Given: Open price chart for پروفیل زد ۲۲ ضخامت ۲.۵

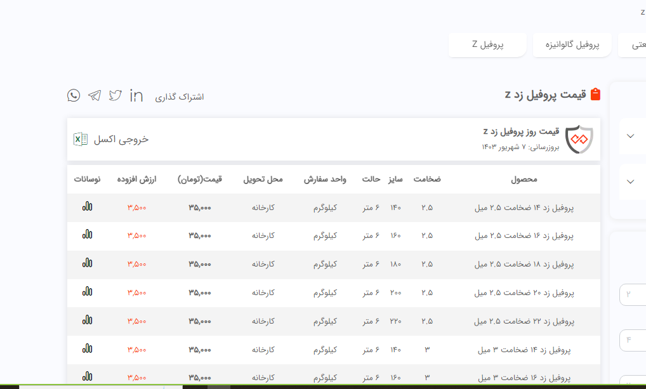Looking at the screenshot, I should (x=88, y=320).
